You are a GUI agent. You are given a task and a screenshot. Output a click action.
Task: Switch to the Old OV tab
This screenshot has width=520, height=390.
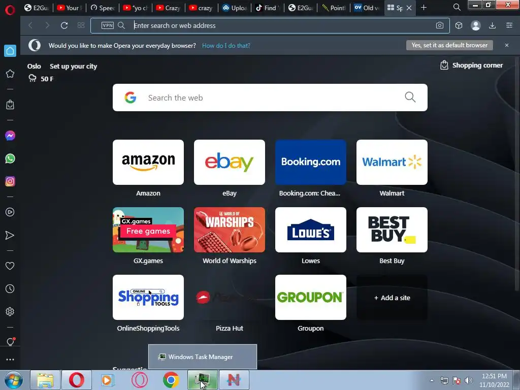[x=367, y=8]
